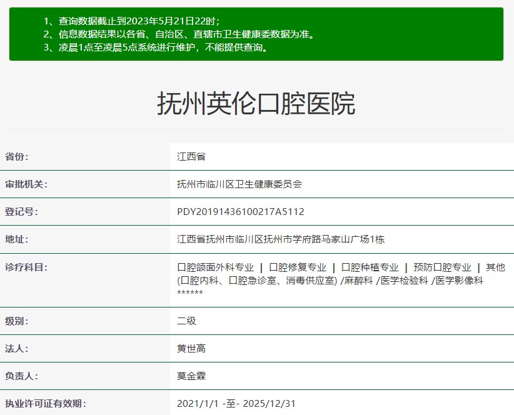Click 口腔颌面外科专业 in departments

click(x=216, y=267)
